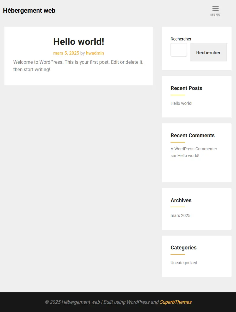Open the mars 5, 2025 date link
The width and height of the screenshot is (236, 312).
[66, 53]
